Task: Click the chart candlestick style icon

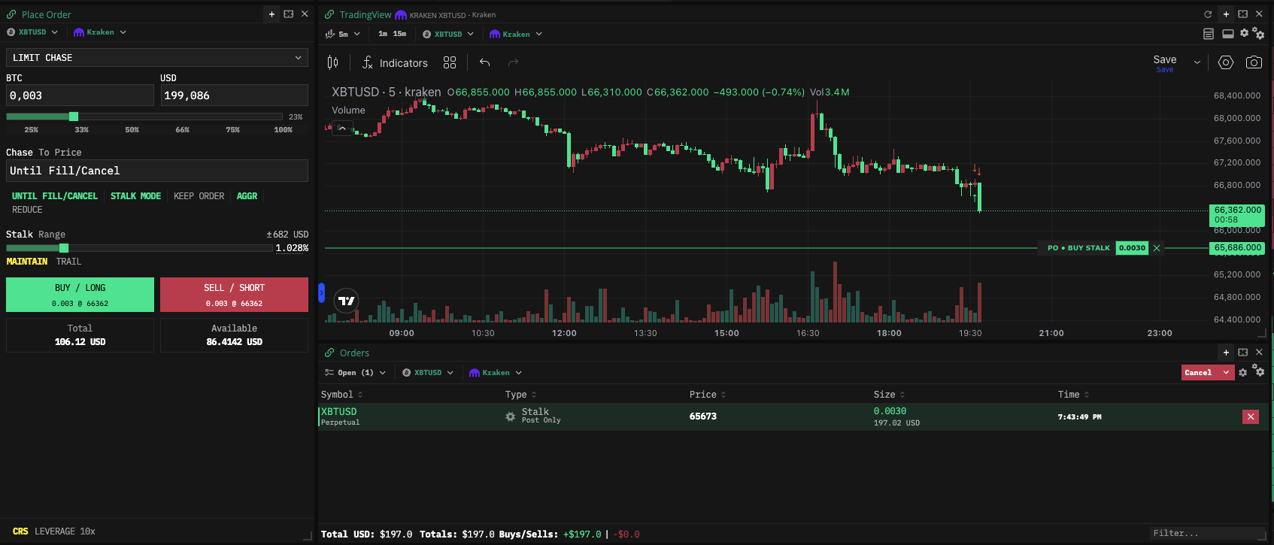Action: point(333,63)
